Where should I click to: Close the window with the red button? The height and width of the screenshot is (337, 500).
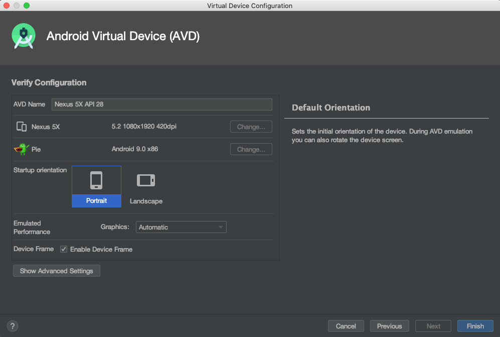[7, 6]
